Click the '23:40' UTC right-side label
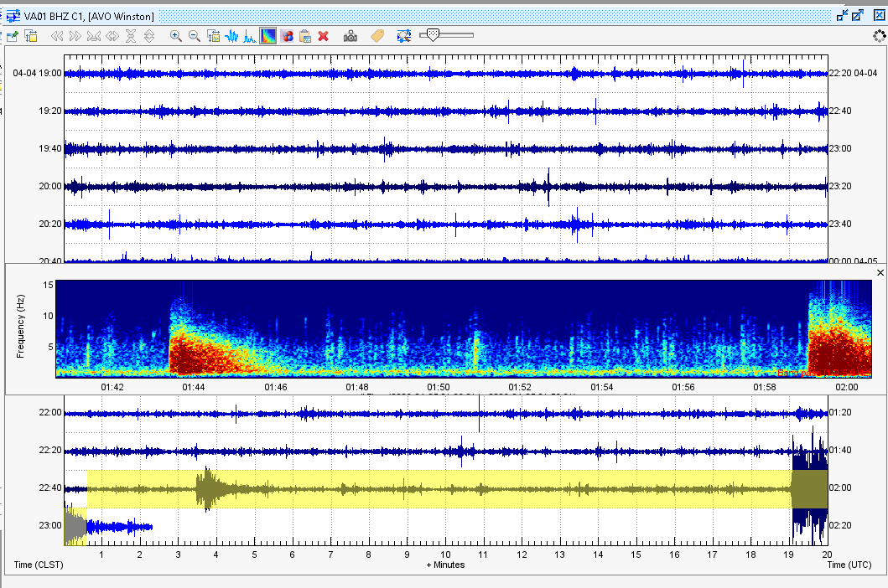Image resolution: width=888 pixels, height=588 pixels. click(x=840, y=224)
